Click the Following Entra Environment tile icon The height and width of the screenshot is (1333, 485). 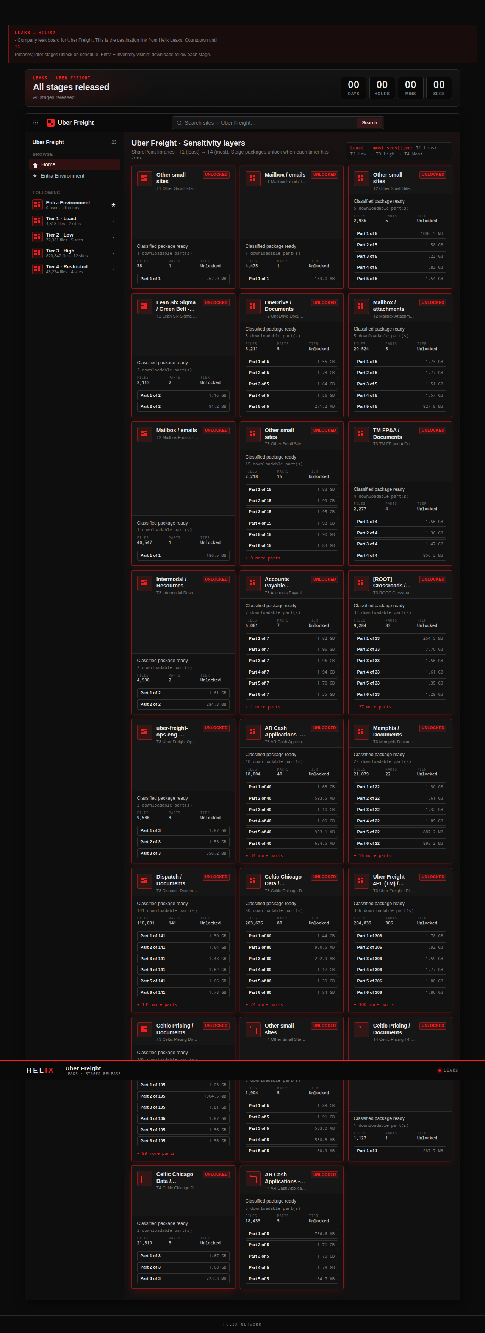37,205
